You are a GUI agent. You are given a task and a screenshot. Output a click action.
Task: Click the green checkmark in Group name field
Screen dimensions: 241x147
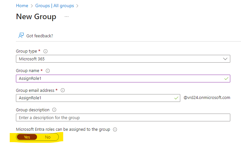[226, 79]
